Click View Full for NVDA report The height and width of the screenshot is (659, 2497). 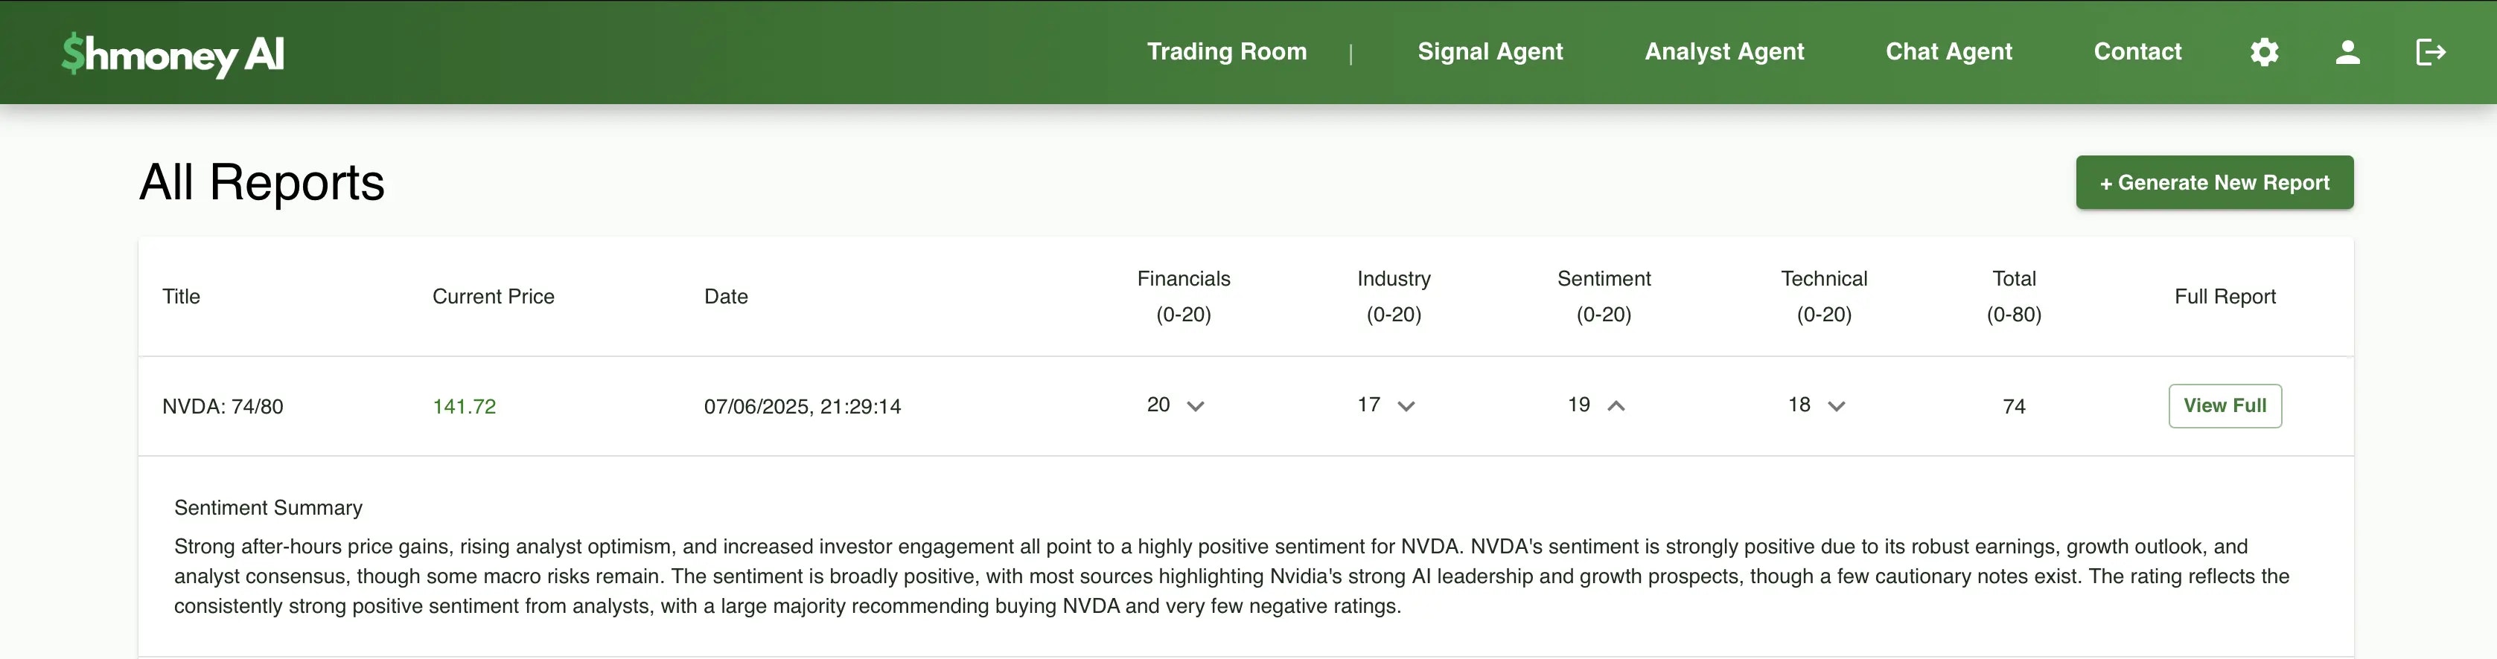point(2225,406)
